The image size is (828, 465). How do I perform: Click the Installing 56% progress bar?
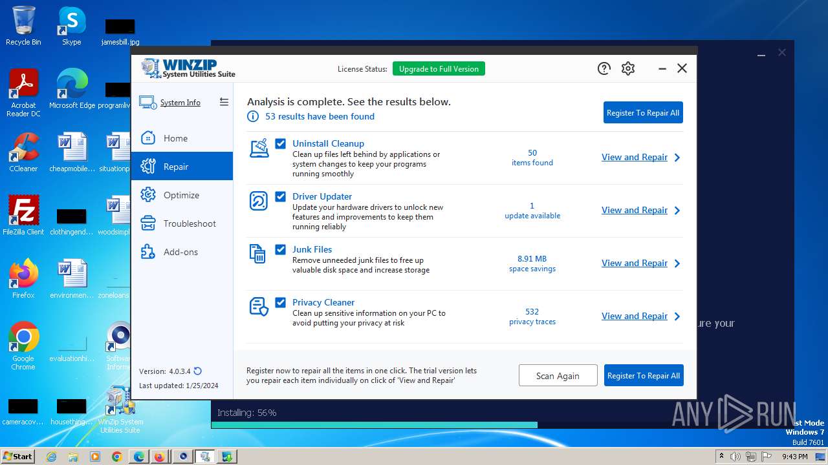503,425
